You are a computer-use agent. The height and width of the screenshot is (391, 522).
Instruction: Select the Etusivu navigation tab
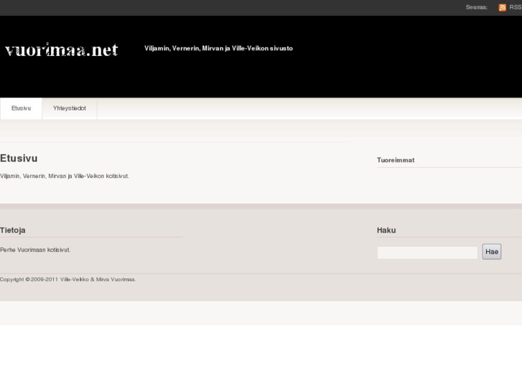point(21,108)
